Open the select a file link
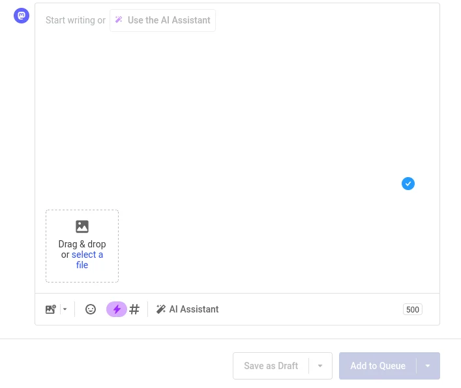Screen dimensions: 461x388 click(x=87, y=260)
